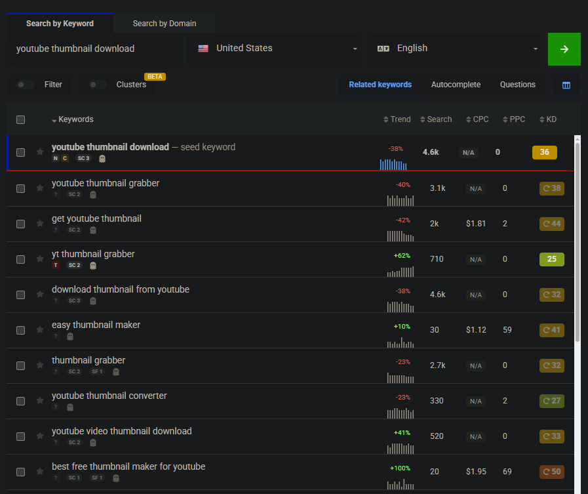Open the United States country dropdown
588x494 pixels.
pyautogui.click(x=278, y=49)
